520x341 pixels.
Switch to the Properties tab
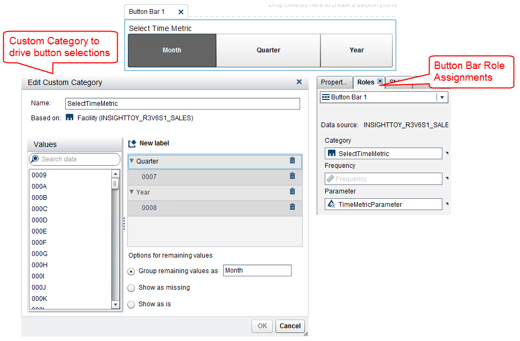[x=334, y=82]
